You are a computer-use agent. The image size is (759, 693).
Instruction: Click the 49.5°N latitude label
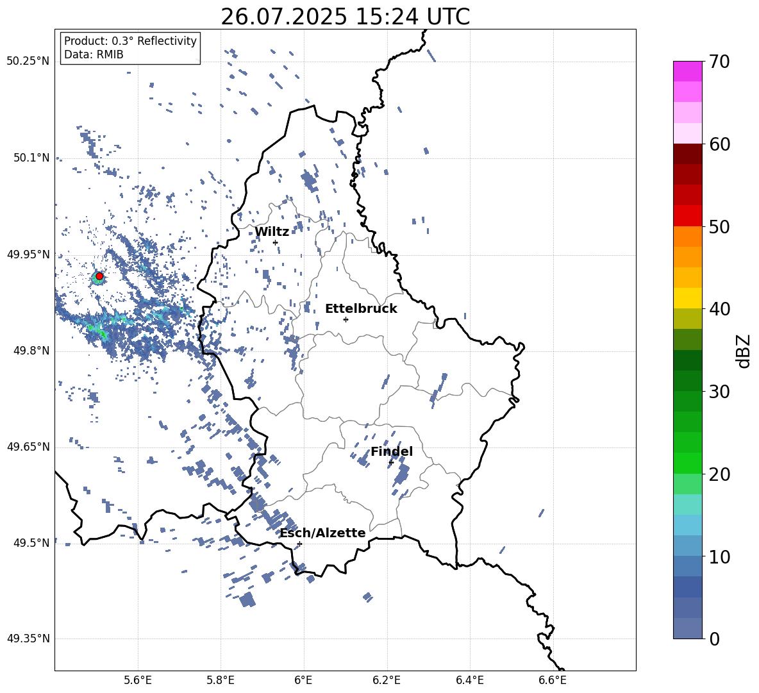point(31,543)
